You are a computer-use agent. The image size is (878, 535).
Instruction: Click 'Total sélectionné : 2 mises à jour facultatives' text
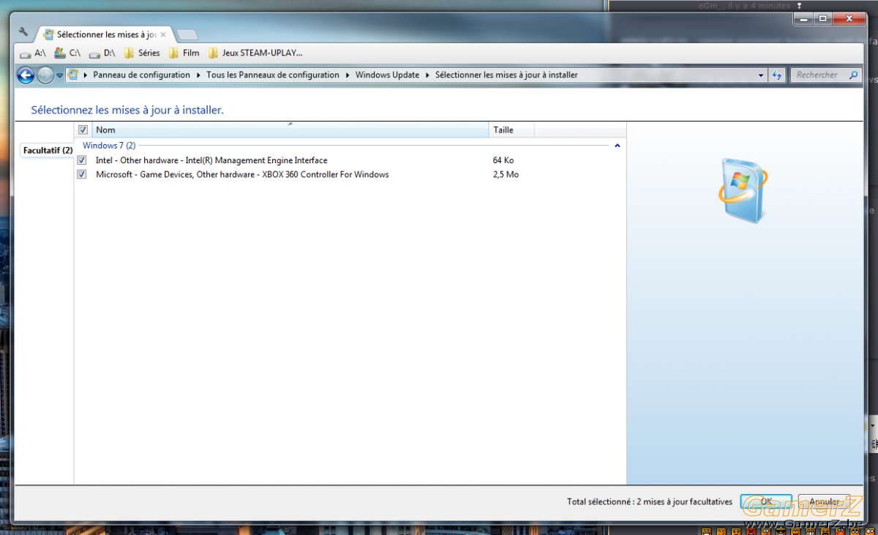pyautogui.click(x=650, y=502)
